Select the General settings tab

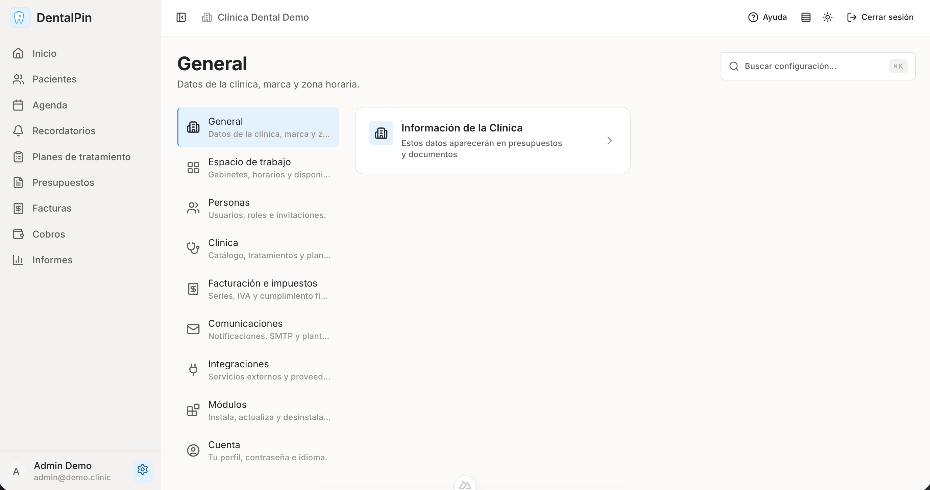[258, 127]
